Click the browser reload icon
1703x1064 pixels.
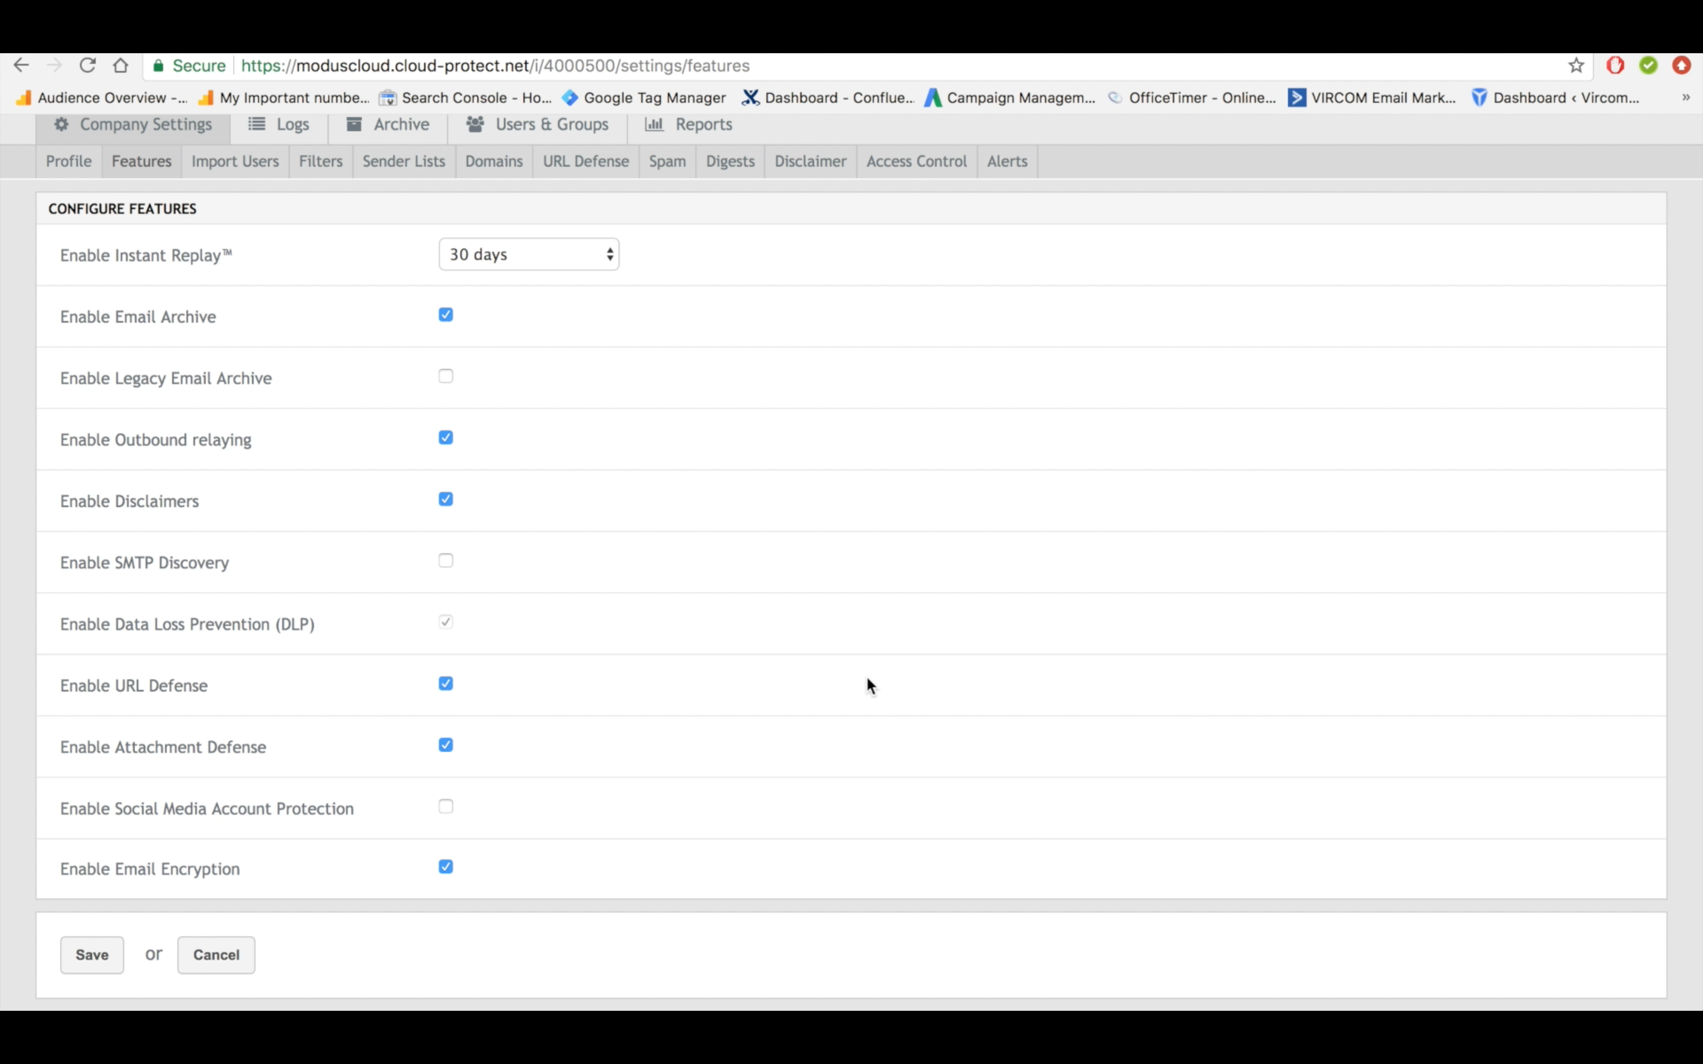point(88,66)
